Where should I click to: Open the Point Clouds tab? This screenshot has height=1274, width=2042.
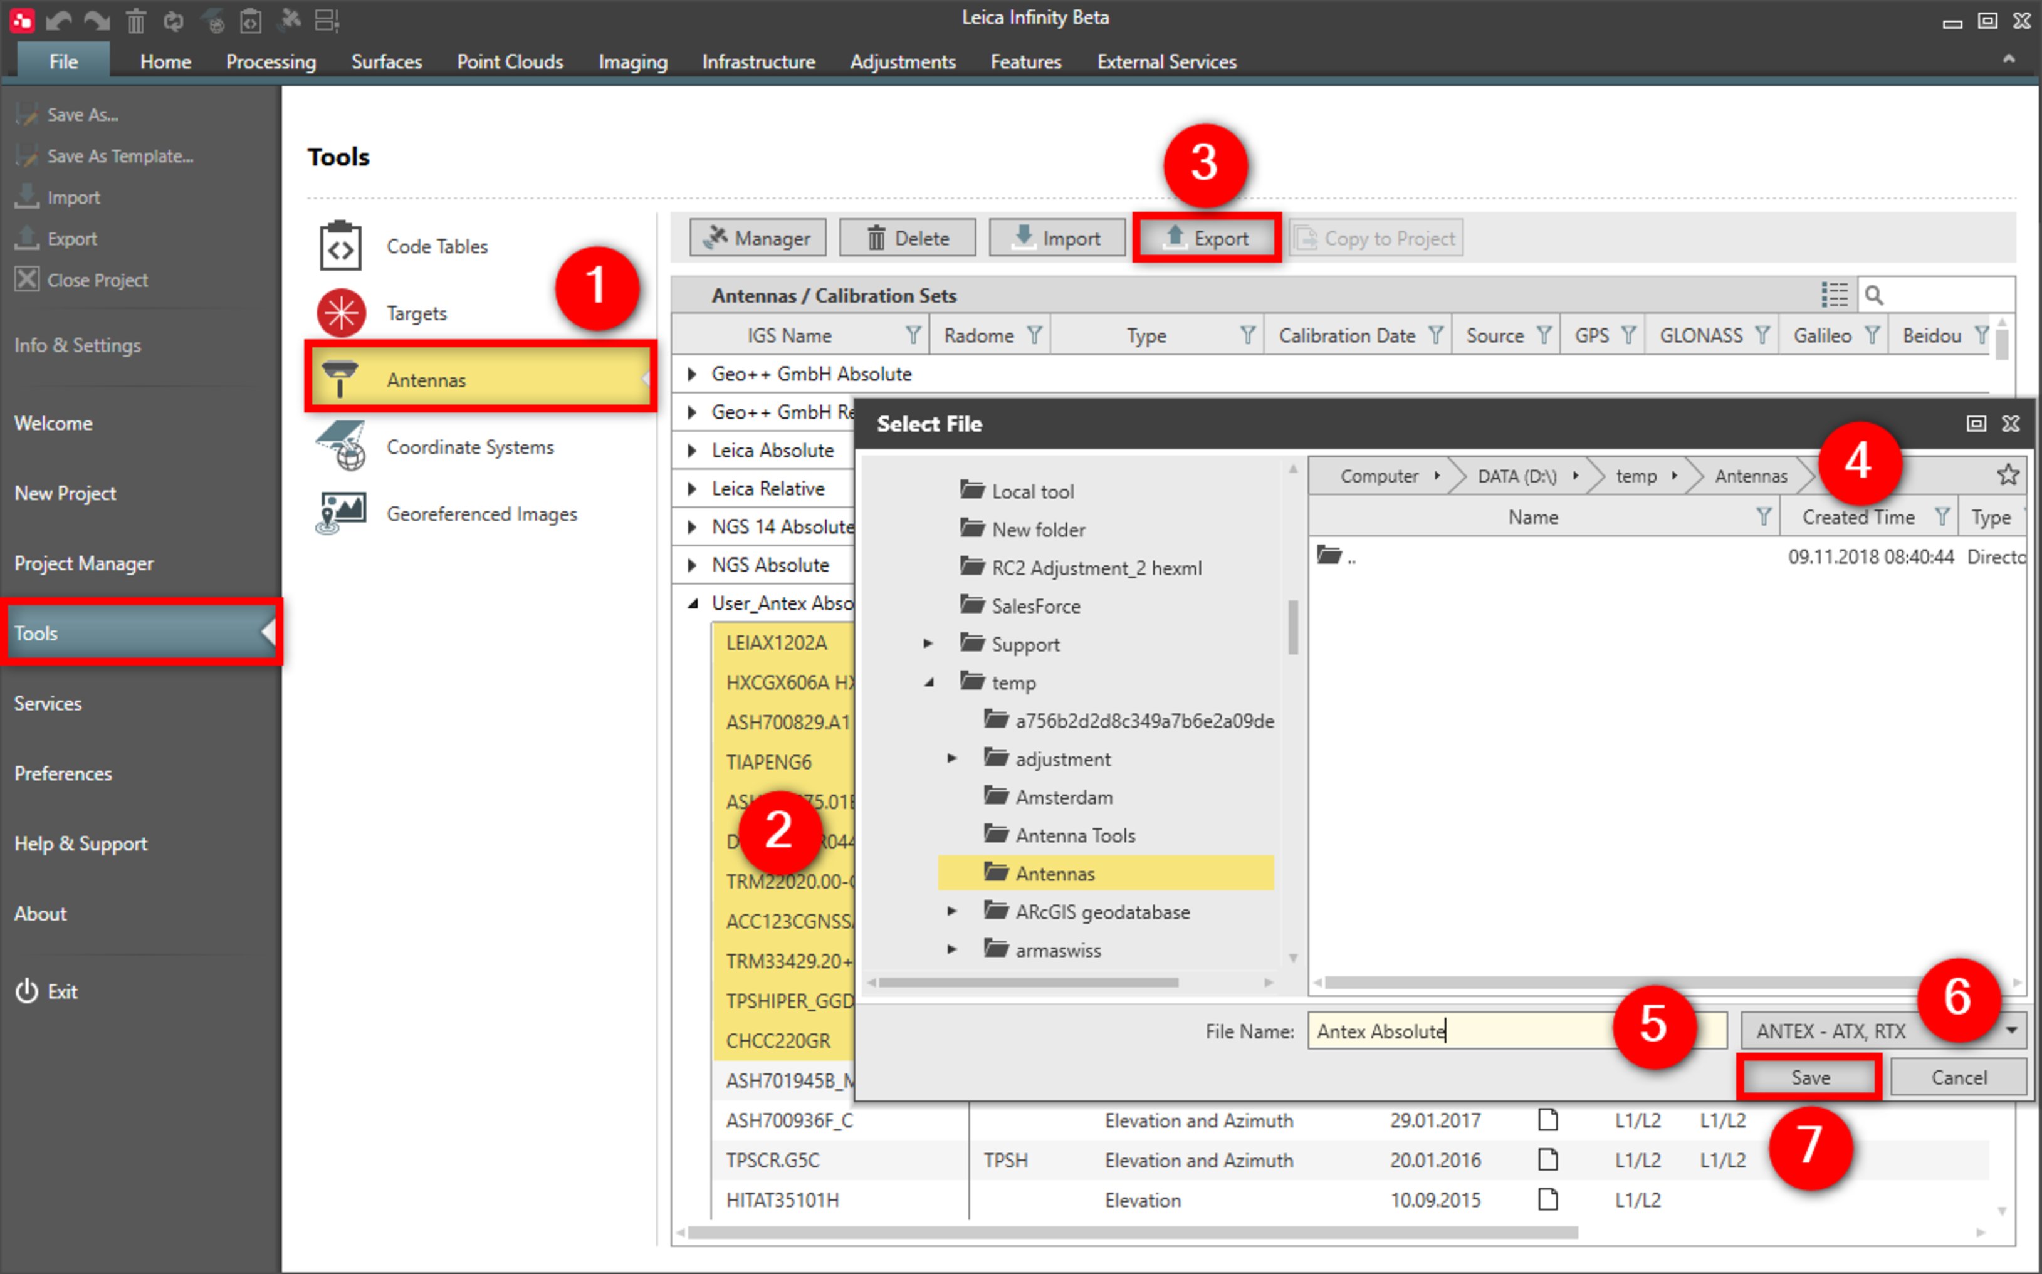click(x=510, y=61)
